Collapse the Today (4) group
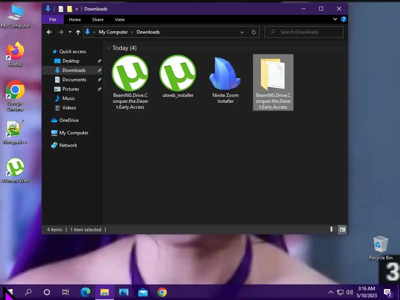This screenshot has width=400, height=300. (109, 48)
